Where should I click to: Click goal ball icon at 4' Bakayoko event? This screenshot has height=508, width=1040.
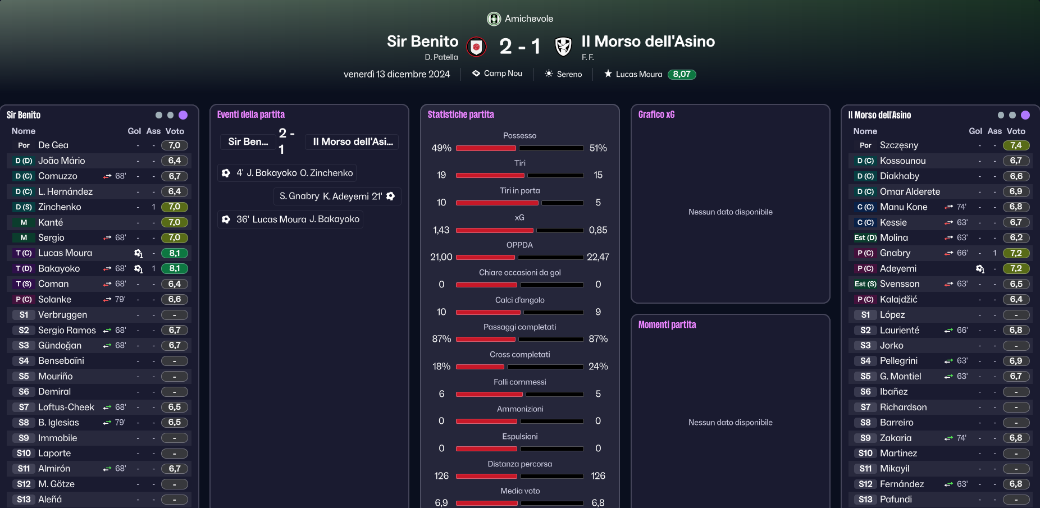pyautogui.click(x=226, y=173)
